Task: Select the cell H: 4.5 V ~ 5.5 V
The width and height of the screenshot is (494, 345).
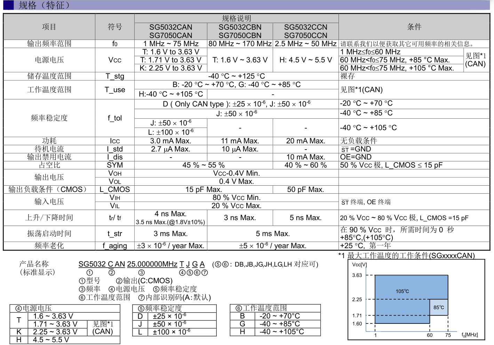Action: pos(306,60)
